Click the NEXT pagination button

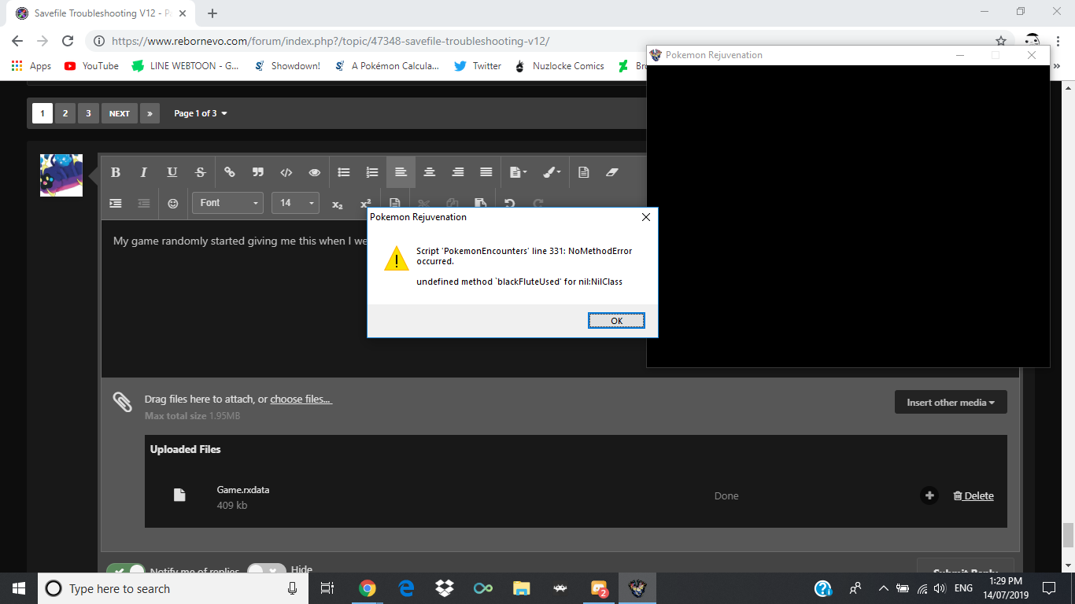point(120,113)
